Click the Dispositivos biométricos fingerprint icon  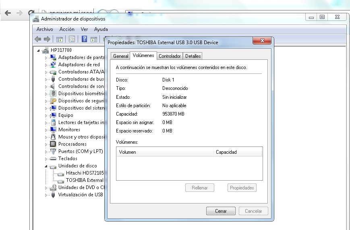[53, 94]
